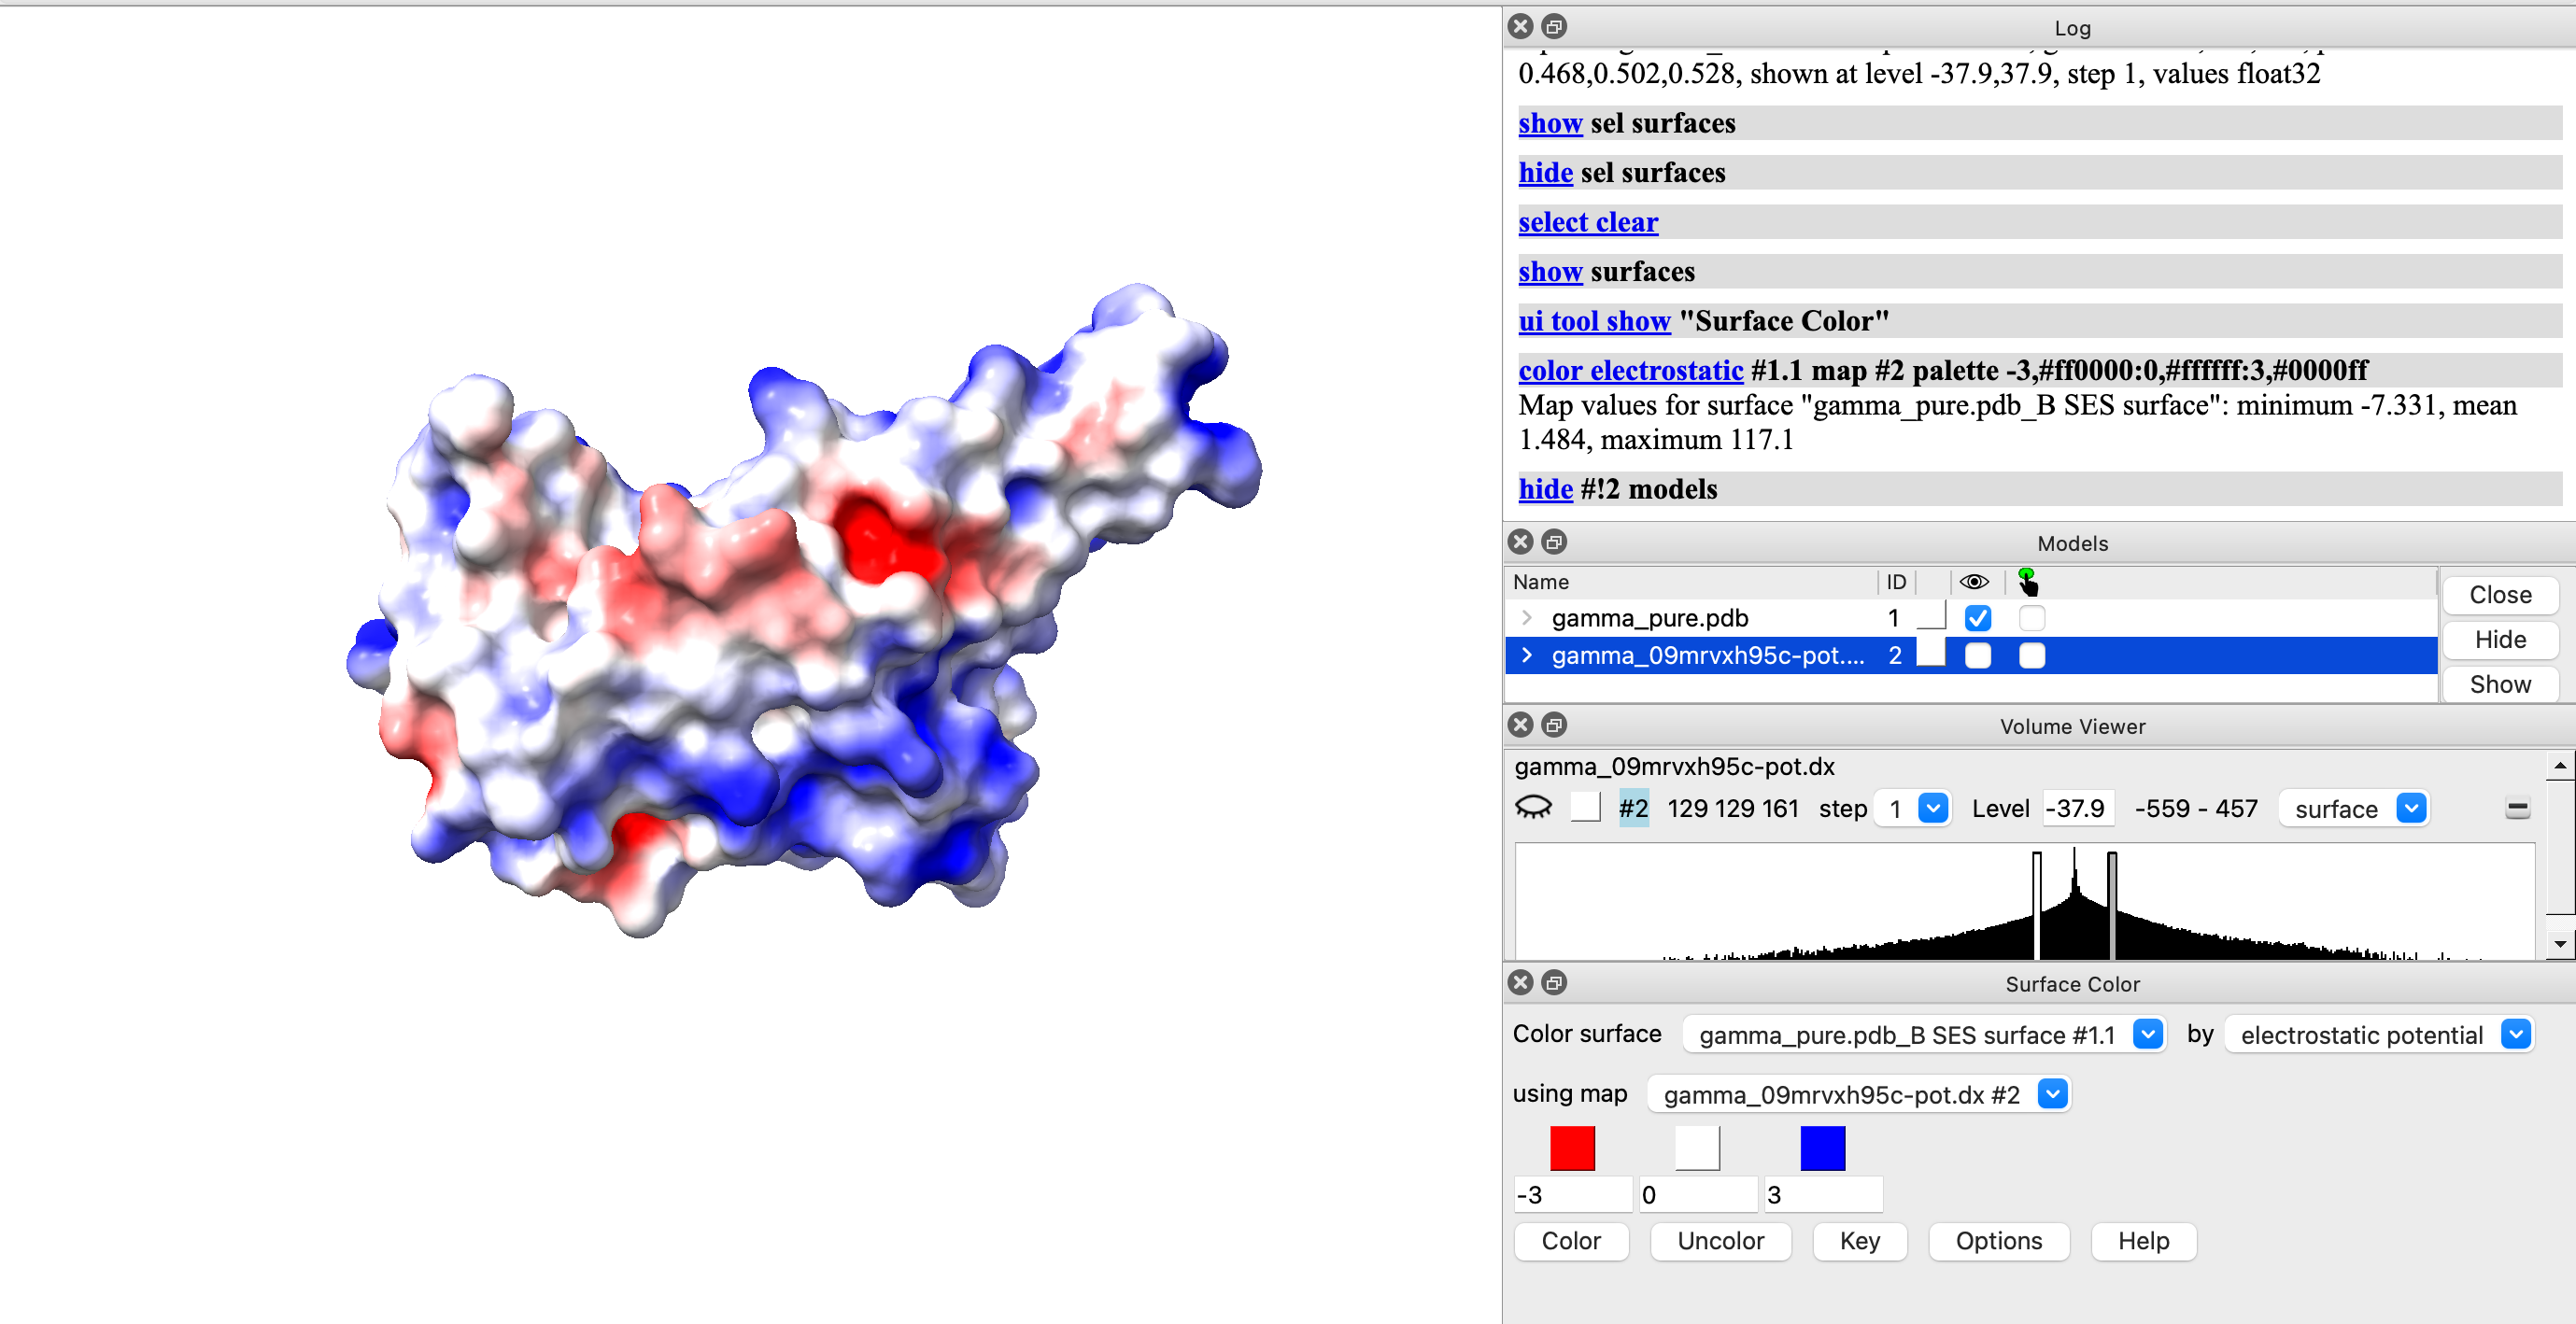Undock the Volume Viewer panel
Viewport: 2576px width, 1324px height.
1554,725
